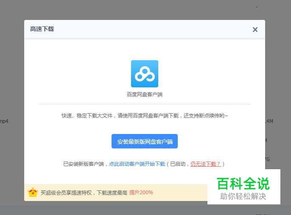Click the 买超级会员享提速特权 banner text
The height and width of the screenshot is (215, 291).
coord(84,193)
